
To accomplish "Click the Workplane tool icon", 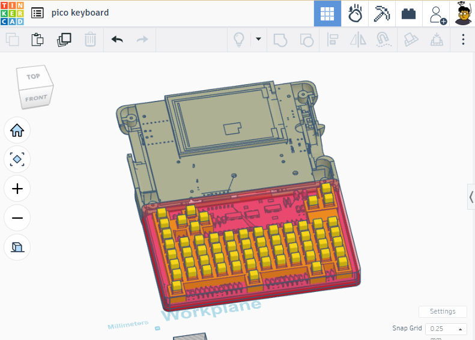I will pyautogui.click(x=411, y=40).
